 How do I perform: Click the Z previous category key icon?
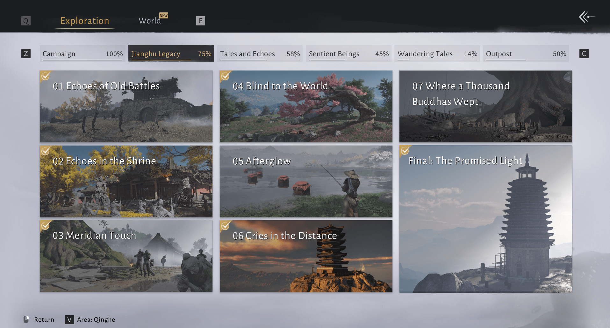[26, 54]
